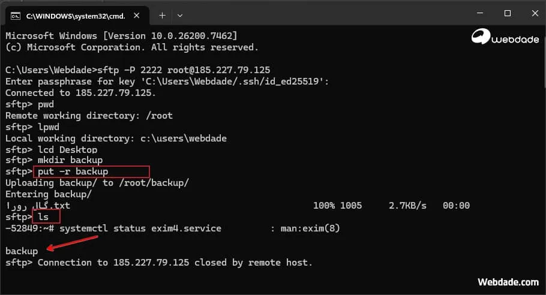Click the 'mkdir backup' command line

tap(70, 161)
